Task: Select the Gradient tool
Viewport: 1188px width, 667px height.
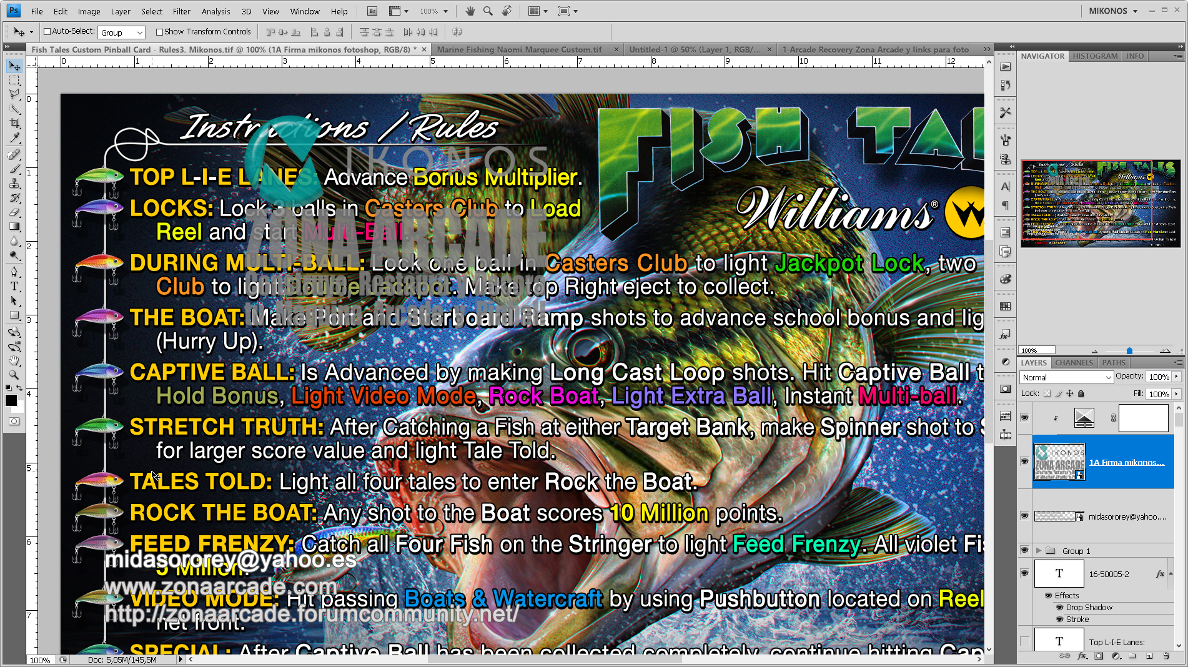Action: point(14,227)
